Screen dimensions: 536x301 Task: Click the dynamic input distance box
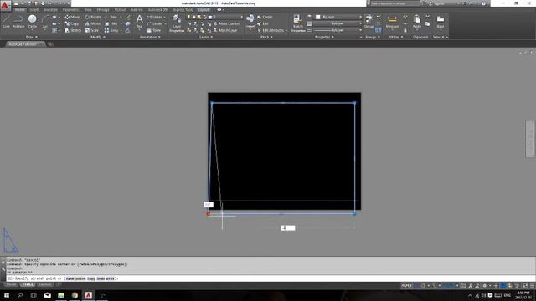(288, 228)
